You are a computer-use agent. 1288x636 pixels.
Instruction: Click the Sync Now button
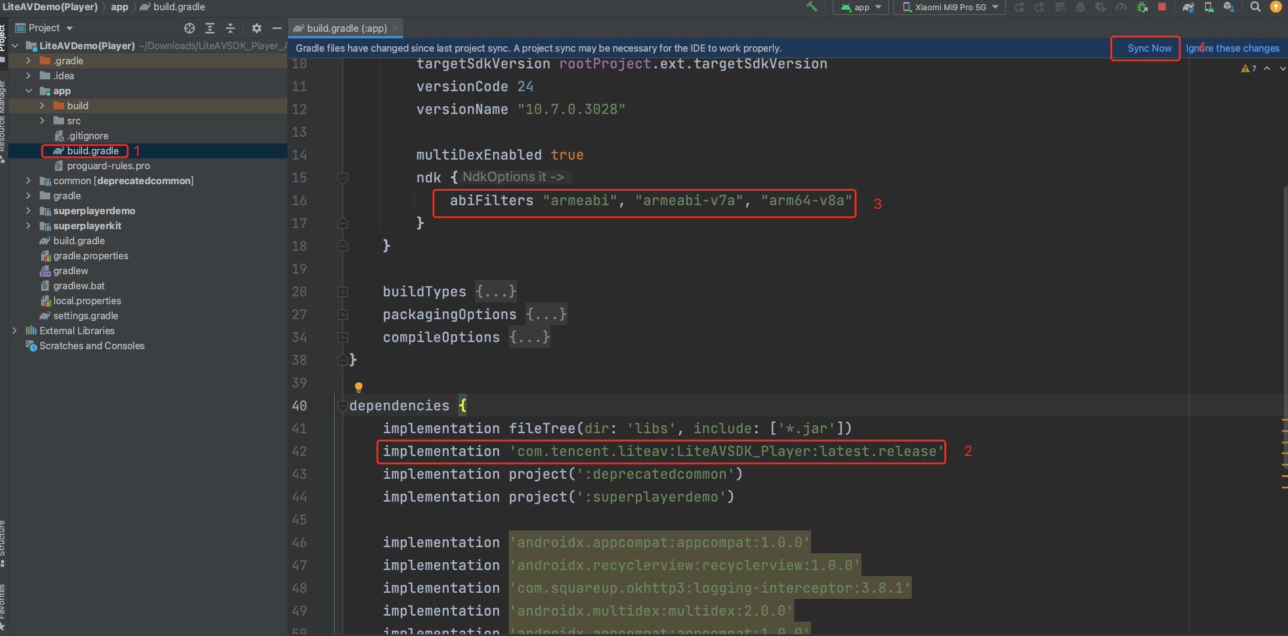point(1145,48)
